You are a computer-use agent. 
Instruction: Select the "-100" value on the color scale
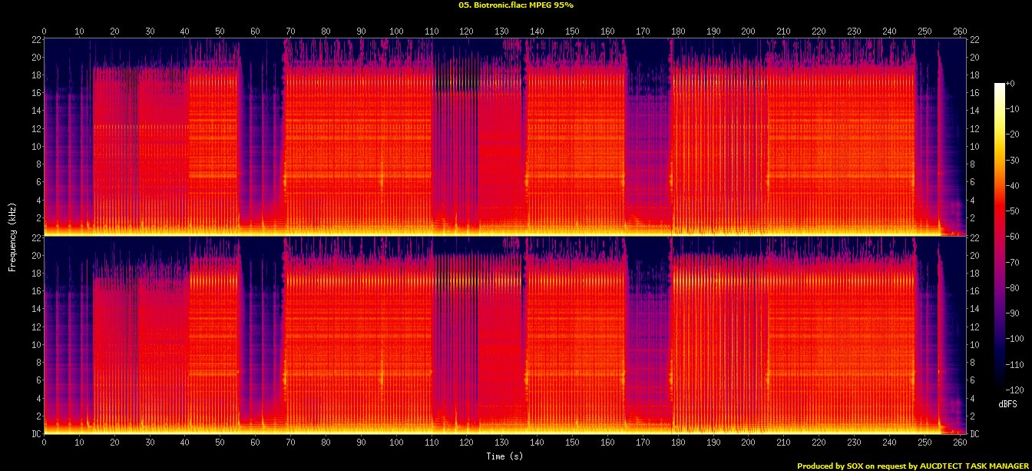[1014, 338]
